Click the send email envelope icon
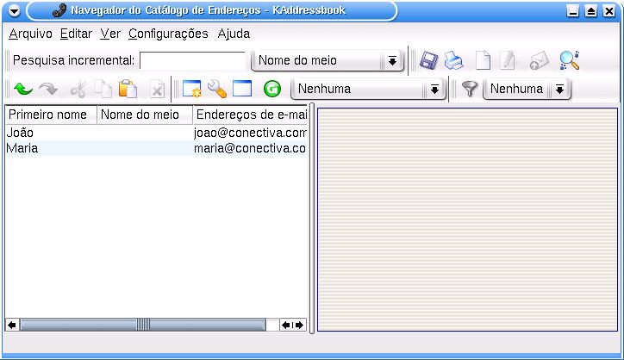 pos(539,60)
